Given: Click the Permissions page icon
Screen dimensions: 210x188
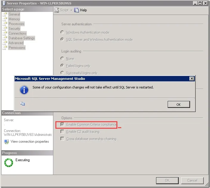Looking at the screenshot, I should pos(5,48).
